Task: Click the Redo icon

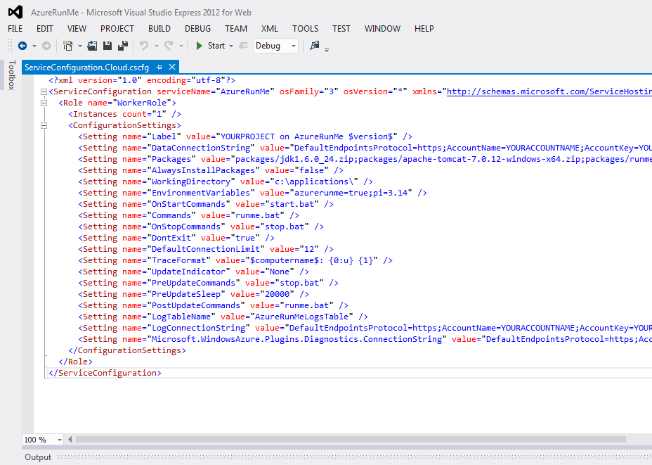Action: pos(169,46)
